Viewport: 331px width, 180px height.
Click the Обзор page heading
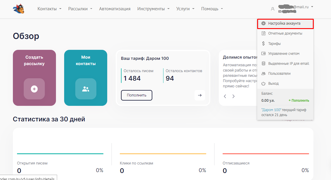coord(26,36)
